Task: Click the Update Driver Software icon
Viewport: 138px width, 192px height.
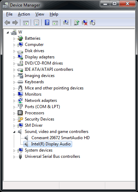Action: (x=77, y=23)
